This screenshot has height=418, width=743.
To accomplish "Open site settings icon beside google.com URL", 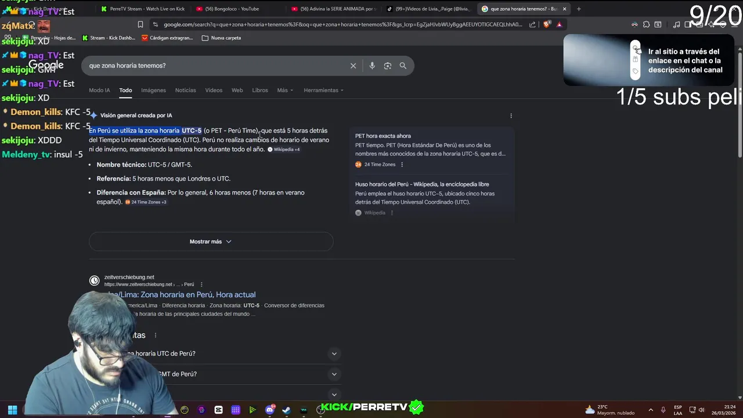I will tap(155, 24).
